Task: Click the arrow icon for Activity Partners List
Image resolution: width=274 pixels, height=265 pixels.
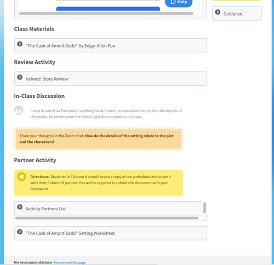Action: point(20,207)
